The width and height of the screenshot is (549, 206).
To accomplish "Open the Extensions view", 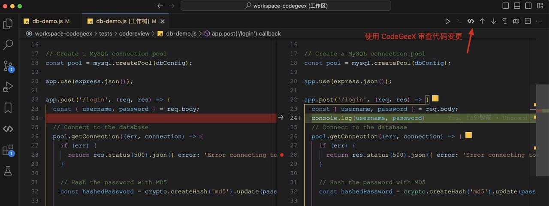I will (x=8, y=150).
